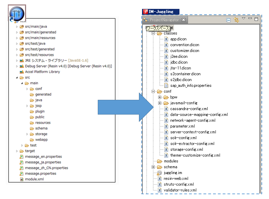The image size is (269, 199).
Task: Open the blue wrench tool shortcut icon
Action: 17,14
